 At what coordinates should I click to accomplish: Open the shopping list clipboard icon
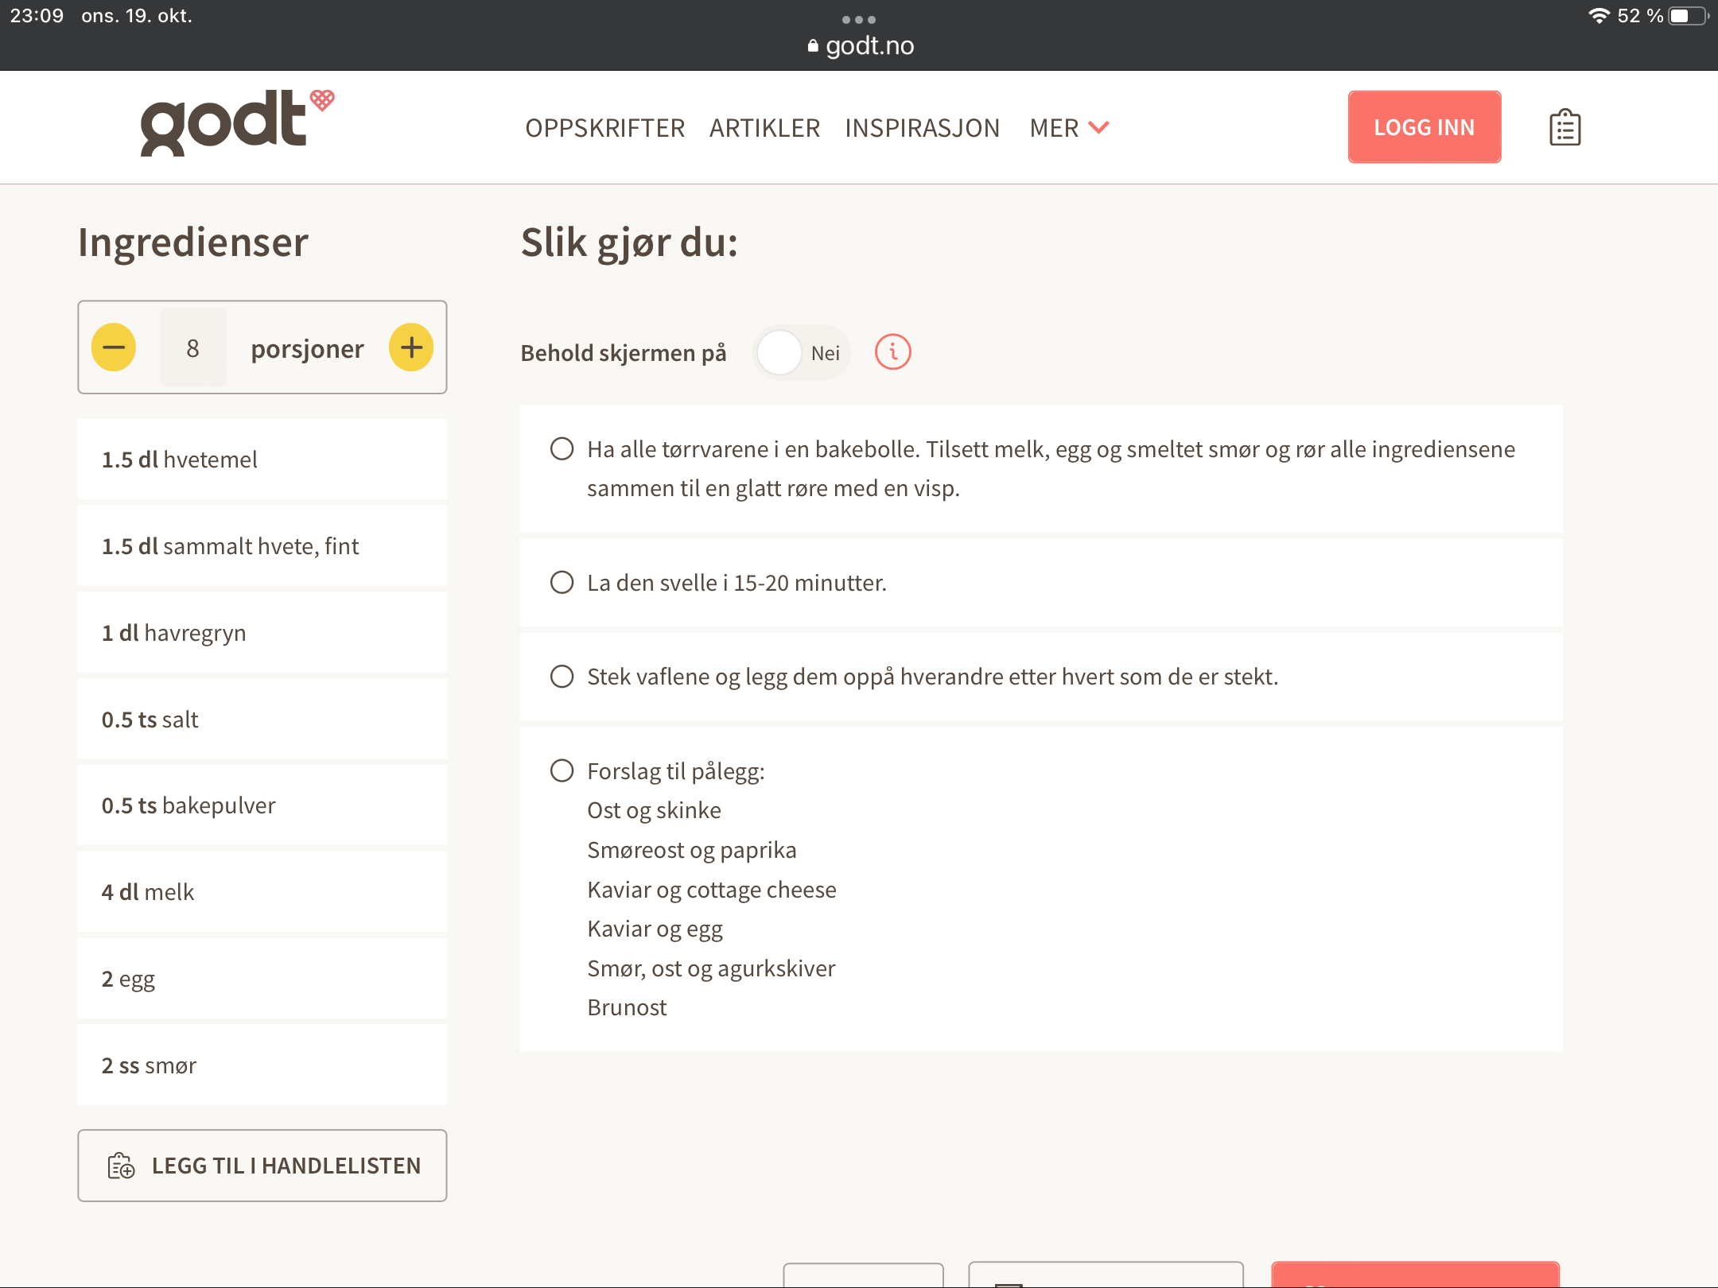(x=1564, y=127)
